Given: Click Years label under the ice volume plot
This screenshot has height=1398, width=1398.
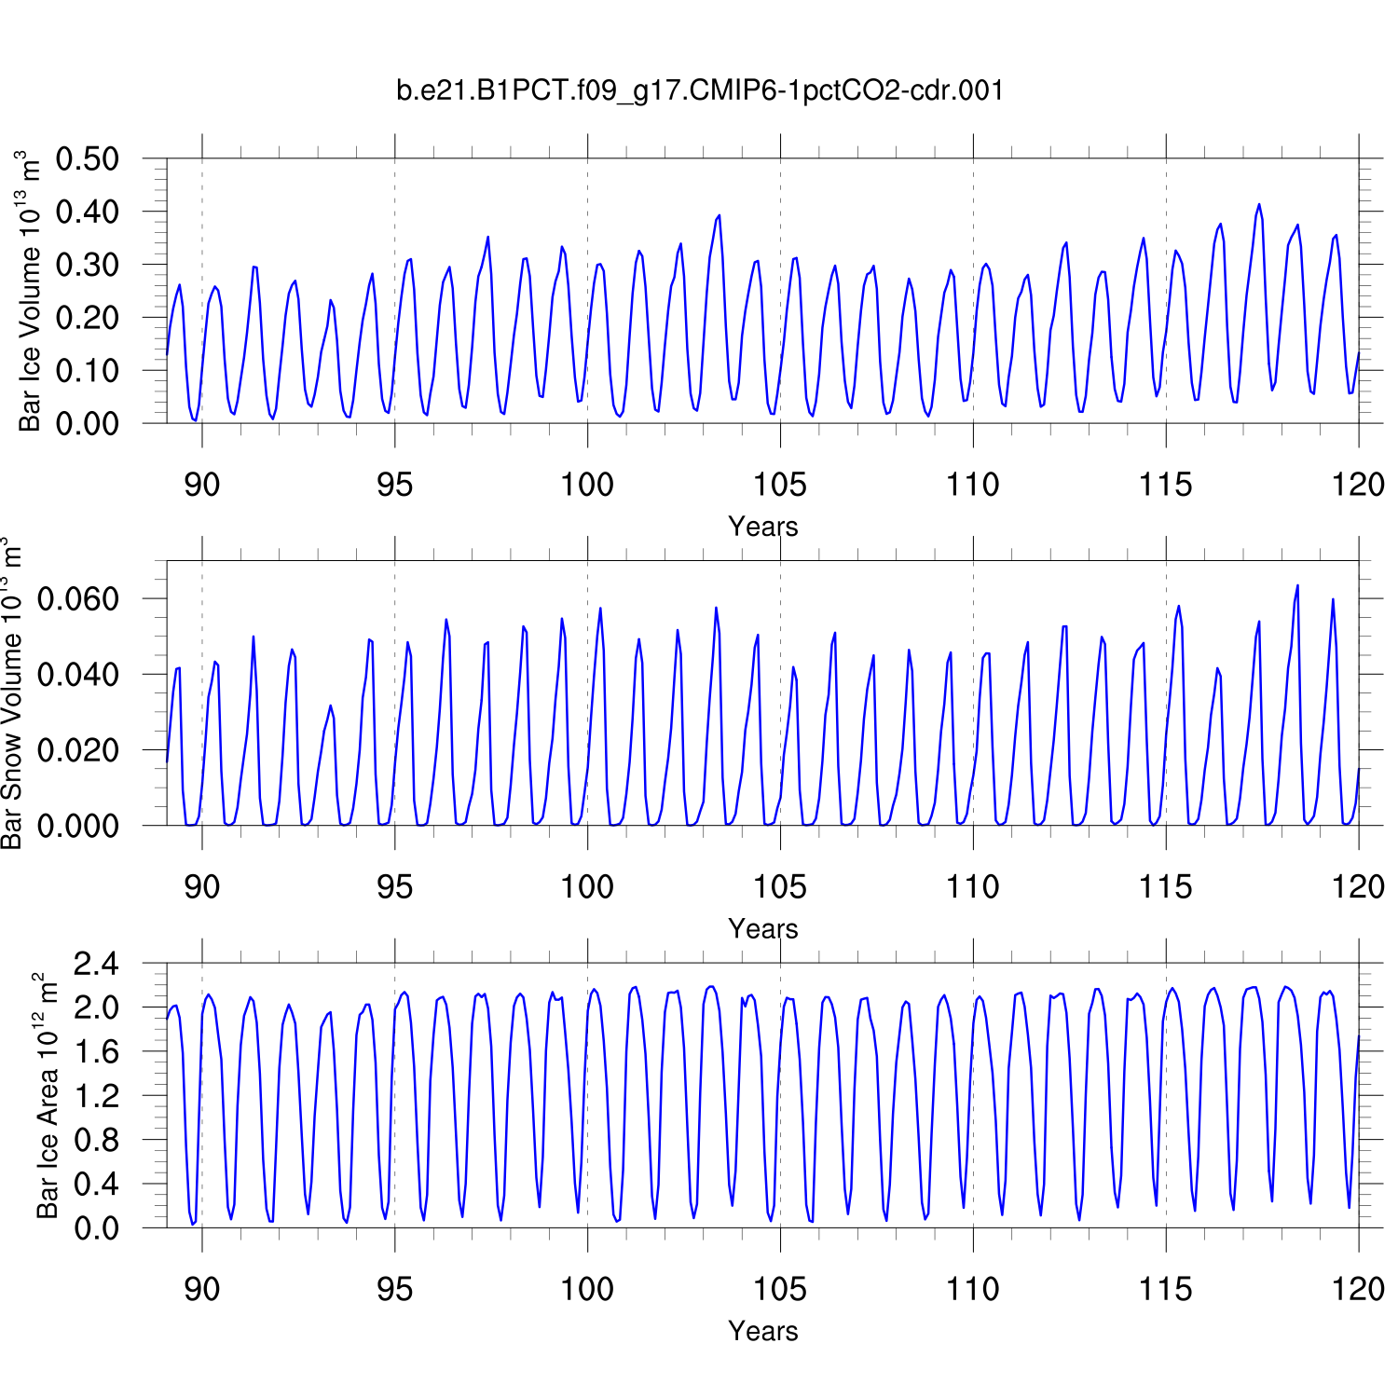Looking at the screenshot, I should (762, 527).
